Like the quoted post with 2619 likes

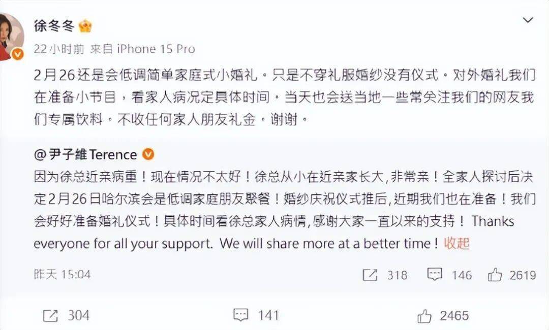click(x=495, y=275)
